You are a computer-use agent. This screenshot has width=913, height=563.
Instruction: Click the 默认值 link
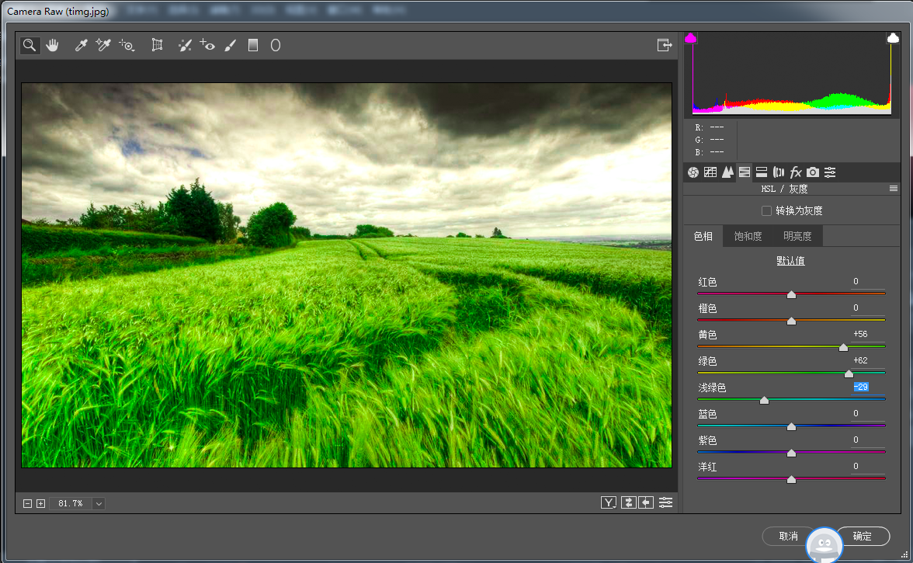[x=790, y=261]
